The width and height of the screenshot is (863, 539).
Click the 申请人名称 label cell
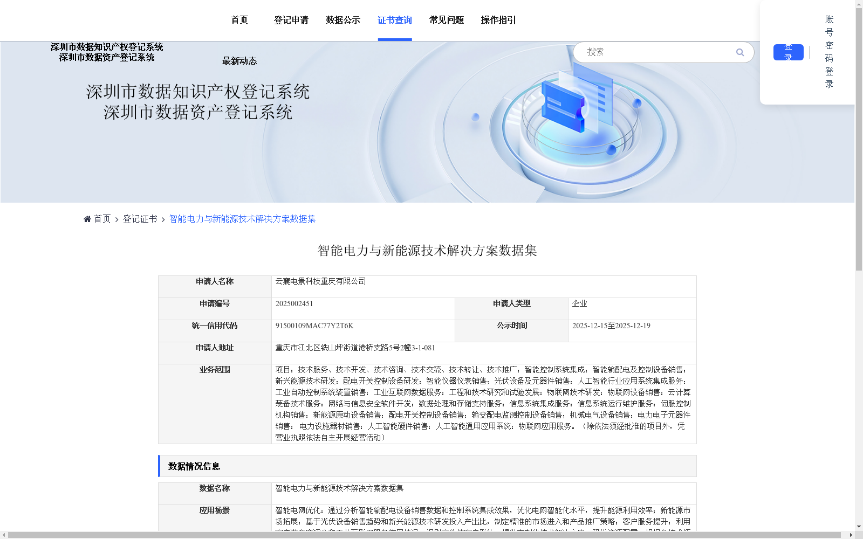[215, 287]
